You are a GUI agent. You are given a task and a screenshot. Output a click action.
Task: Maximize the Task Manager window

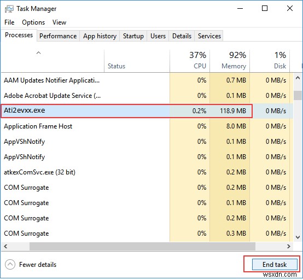pyautogui.click(x=265, y=9)
